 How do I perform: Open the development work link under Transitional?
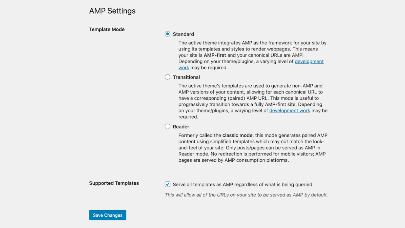point(290,110)
